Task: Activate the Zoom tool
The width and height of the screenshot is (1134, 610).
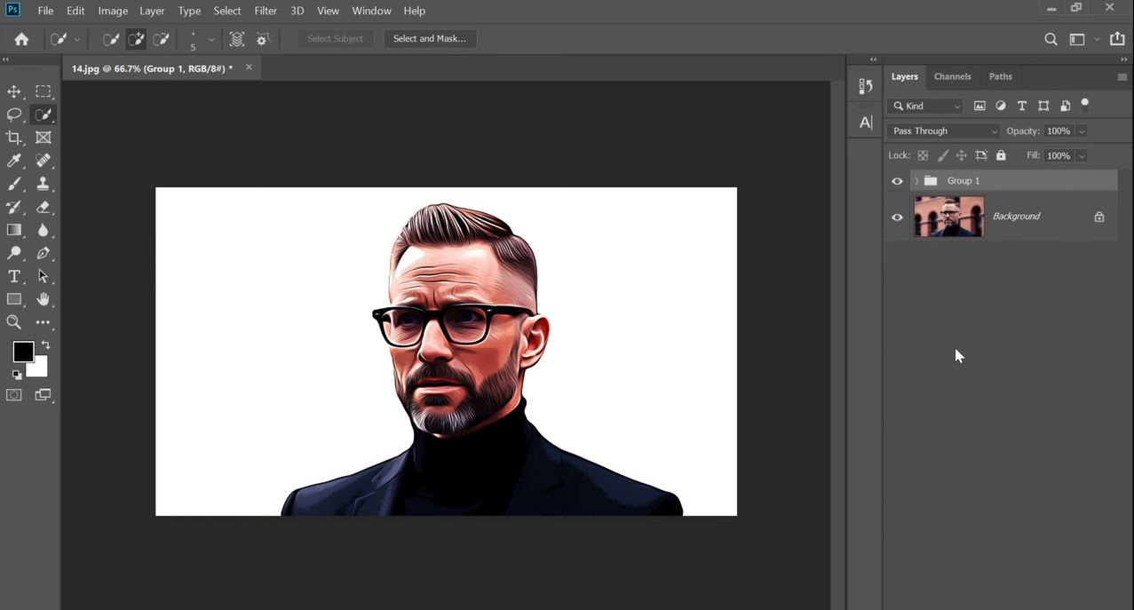Action: [14, 322]
